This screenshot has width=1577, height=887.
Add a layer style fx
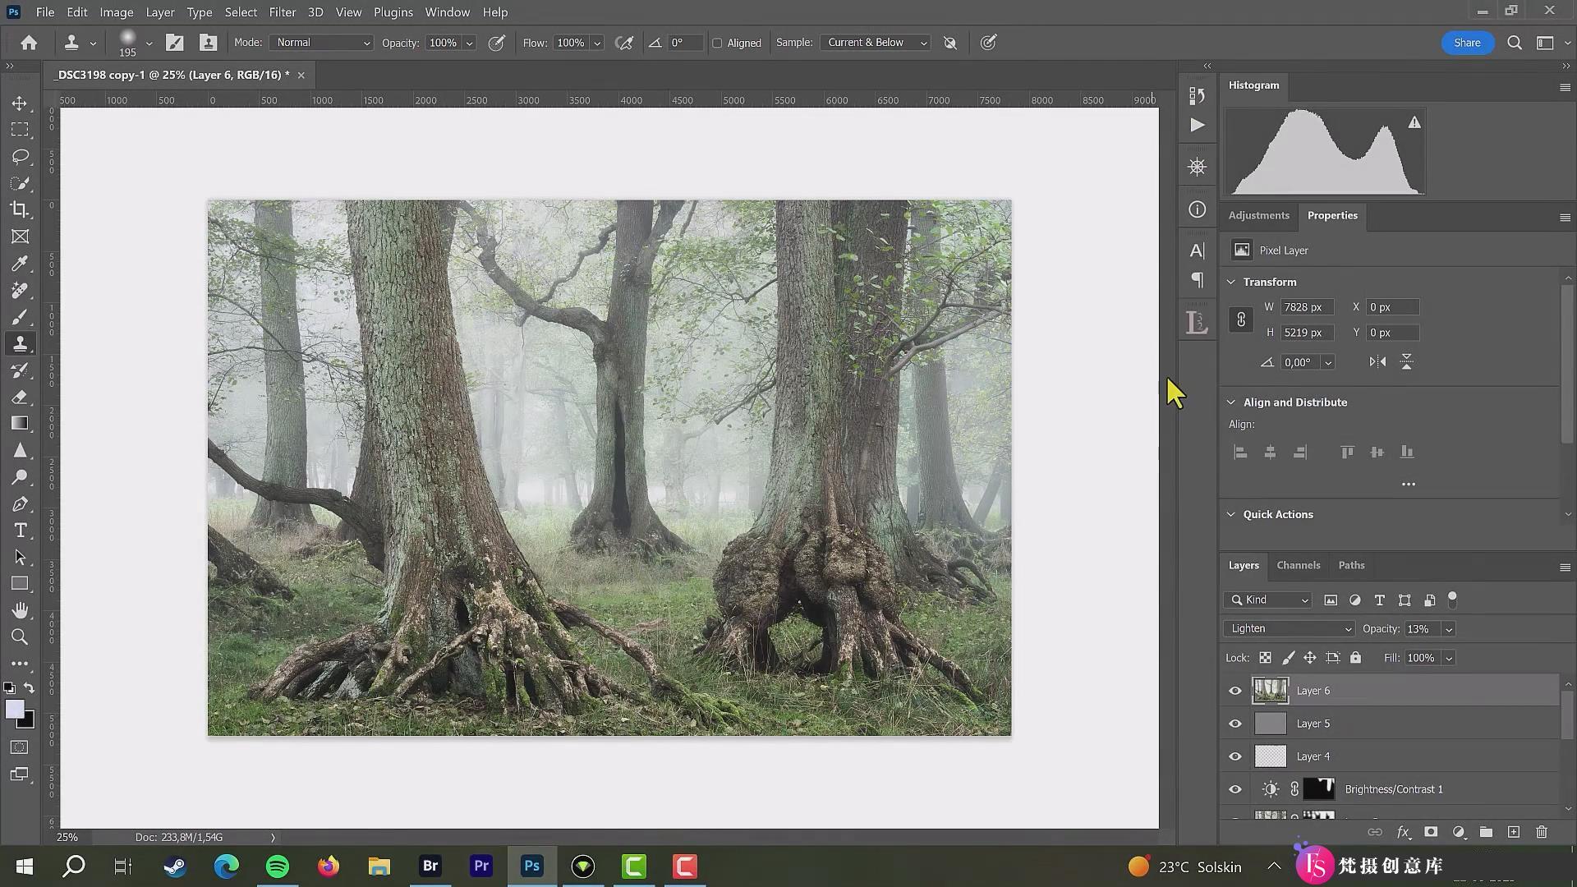coord(1404,832)
